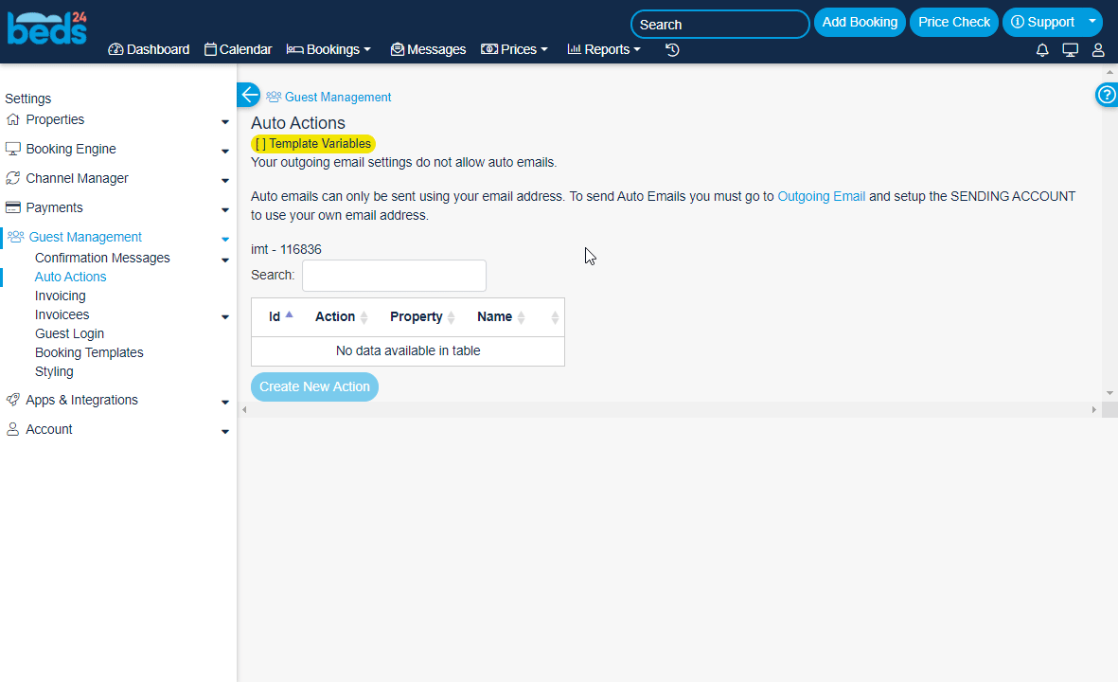
Task: Click the monitor display icon in header
Action: [1071, 50]
